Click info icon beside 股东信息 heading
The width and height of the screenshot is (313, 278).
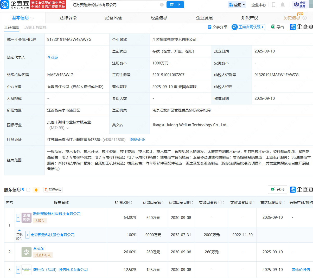tap(28, 190)
